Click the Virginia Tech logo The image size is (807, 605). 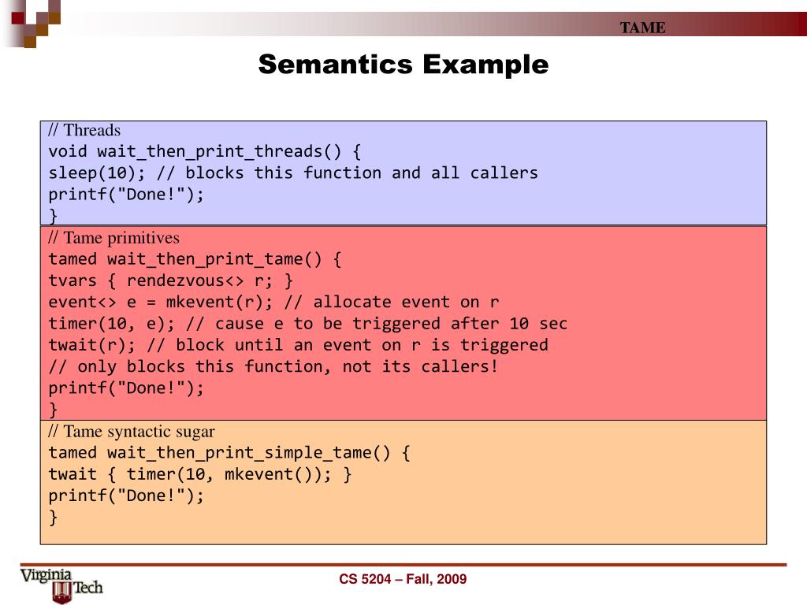(61, 585)
